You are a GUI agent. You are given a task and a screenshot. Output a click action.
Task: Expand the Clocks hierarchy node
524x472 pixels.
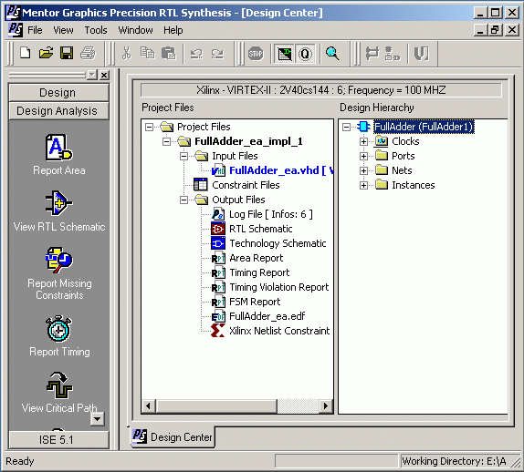(363, 141)
